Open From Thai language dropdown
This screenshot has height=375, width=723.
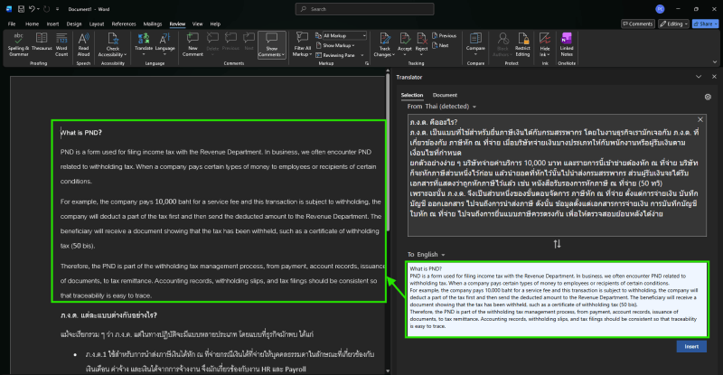pos(442,107)
